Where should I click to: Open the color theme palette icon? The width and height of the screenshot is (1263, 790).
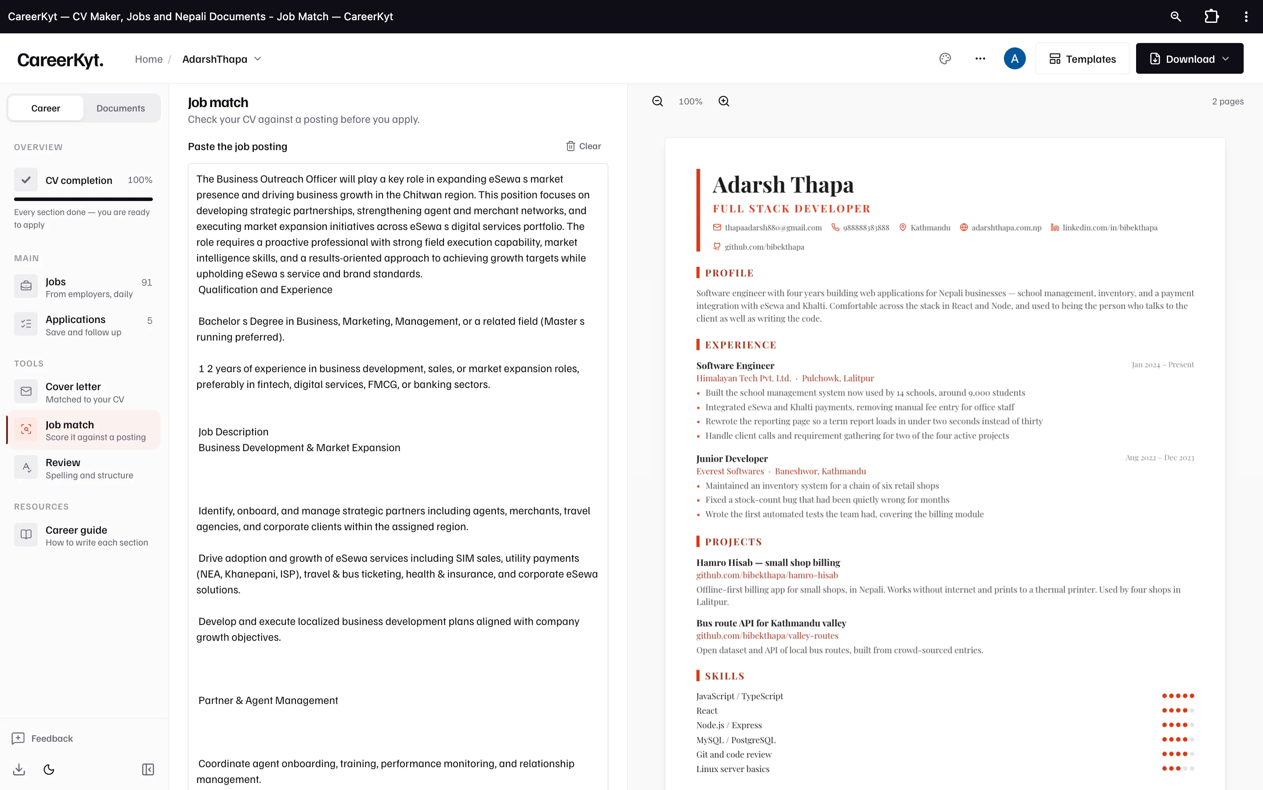[x=945, y=58]
